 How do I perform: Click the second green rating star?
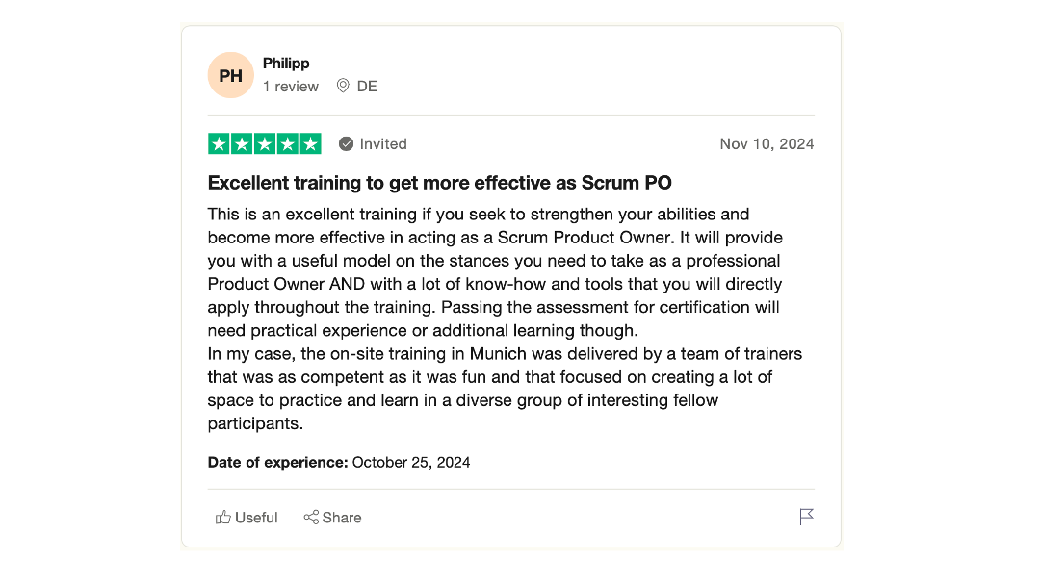(x=242, y=143)
